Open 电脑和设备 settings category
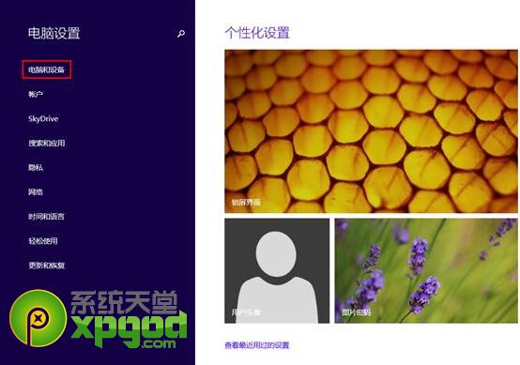 click(x=46, y=69)
